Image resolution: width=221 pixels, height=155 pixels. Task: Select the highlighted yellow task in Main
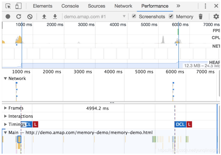[19, 139]
